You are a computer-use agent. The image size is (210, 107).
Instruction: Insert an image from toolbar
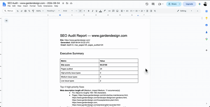click(117, 11)
